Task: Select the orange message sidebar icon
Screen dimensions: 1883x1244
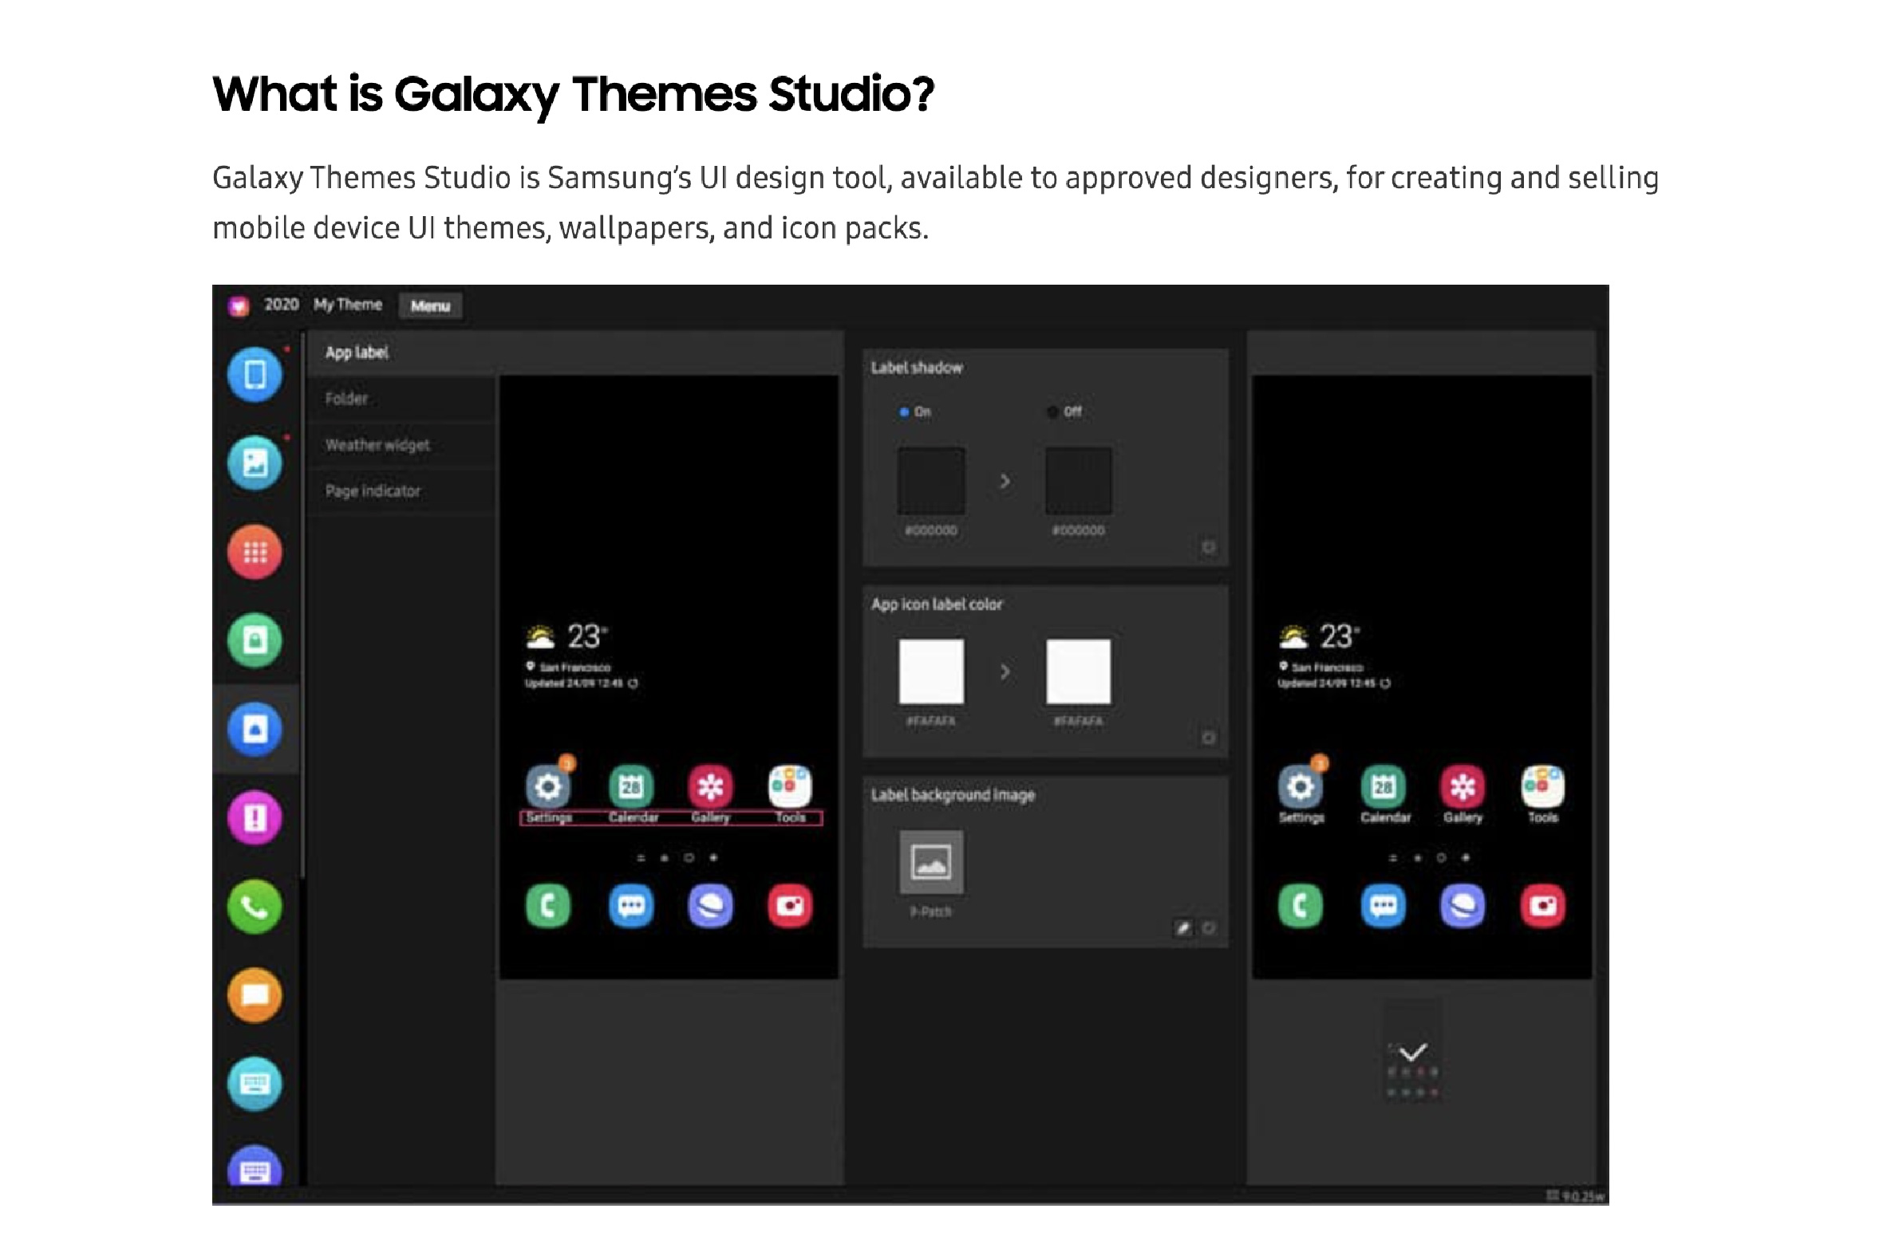Action: tap(255, 995)
